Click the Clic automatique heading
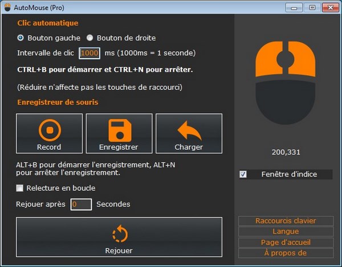The height and width of the screenshot is (267, 342). tap(48, 23)
